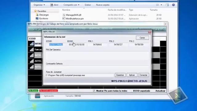Click the Cerrar button in WPS-PIN dialog
Viewport: 197px width, 111px height.
[142, 38]
